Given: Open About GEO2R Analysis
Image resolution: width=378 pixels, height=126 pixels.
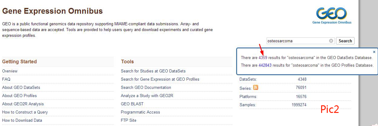Looking at the screenshot, I should (x=23, y=104).
